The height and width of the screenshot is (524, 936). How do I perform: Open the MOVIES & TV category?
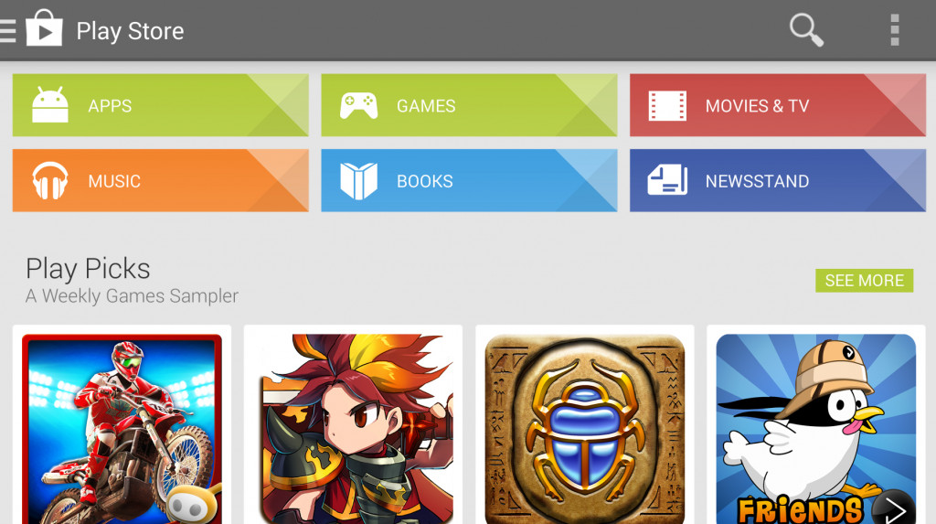pos(778,105)
